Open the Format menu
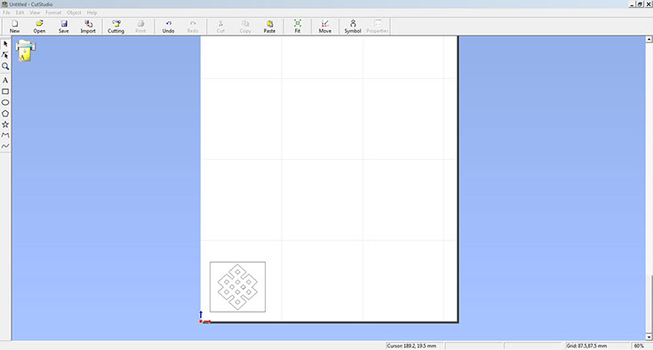This screenshot has width=653, height=350. pyautogui.click(x=53, y=12)
